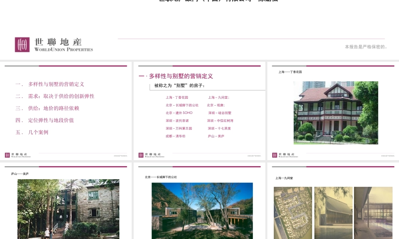Viewport: 399px width, 239px height.
Task: Open the agenda slide thumbnail
Action: (66, 111)
